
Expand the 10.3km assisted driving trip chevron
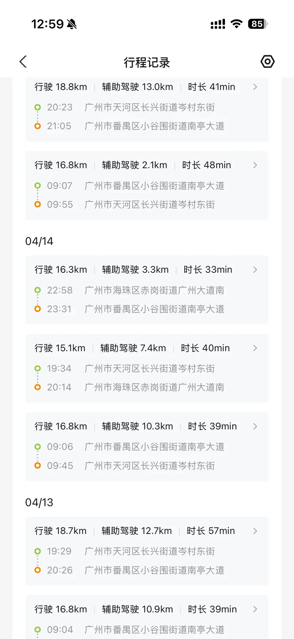point(255,426)
